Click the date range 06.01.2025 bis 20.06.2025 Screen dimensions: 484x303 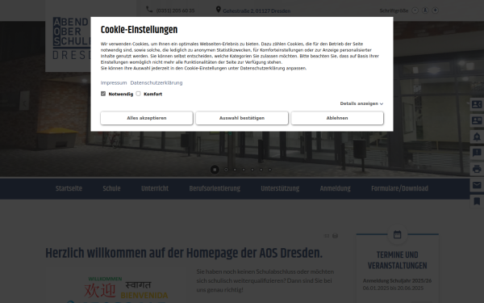tap(393, 288)
